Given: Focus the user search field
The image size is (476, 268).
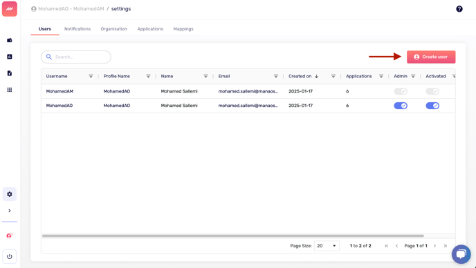Looking at the screenshot, I should coord(76,57).
